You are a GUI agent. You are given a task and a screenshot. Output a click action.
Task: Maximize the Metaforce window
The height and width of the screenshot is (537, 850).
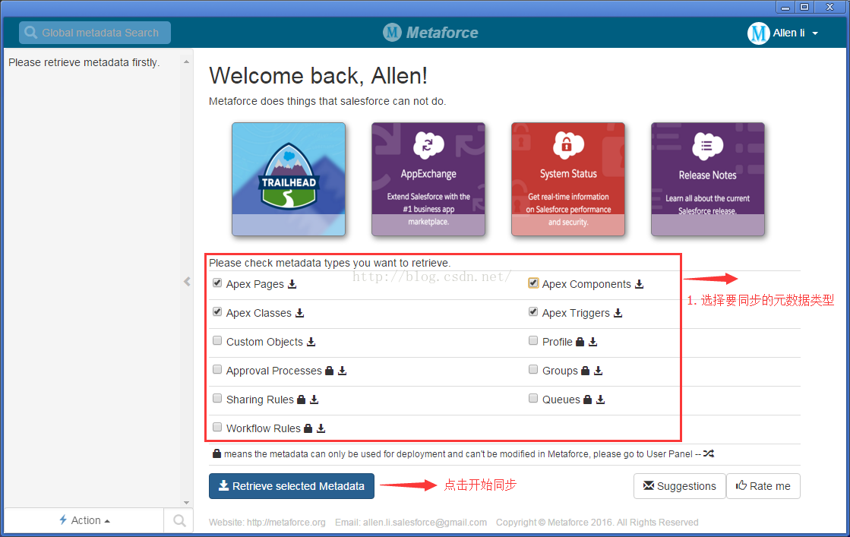pos(805,7)
